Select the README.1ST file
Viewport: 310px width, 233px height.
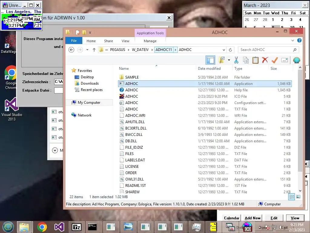coord(205,185)
